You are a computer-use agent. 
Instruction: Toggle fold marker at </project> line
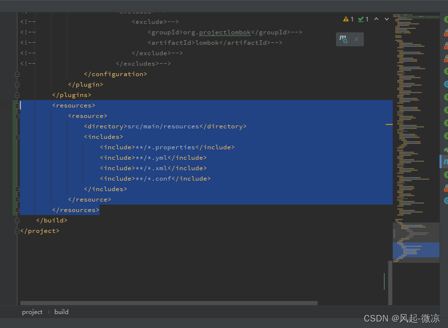[x=17, y=231]
